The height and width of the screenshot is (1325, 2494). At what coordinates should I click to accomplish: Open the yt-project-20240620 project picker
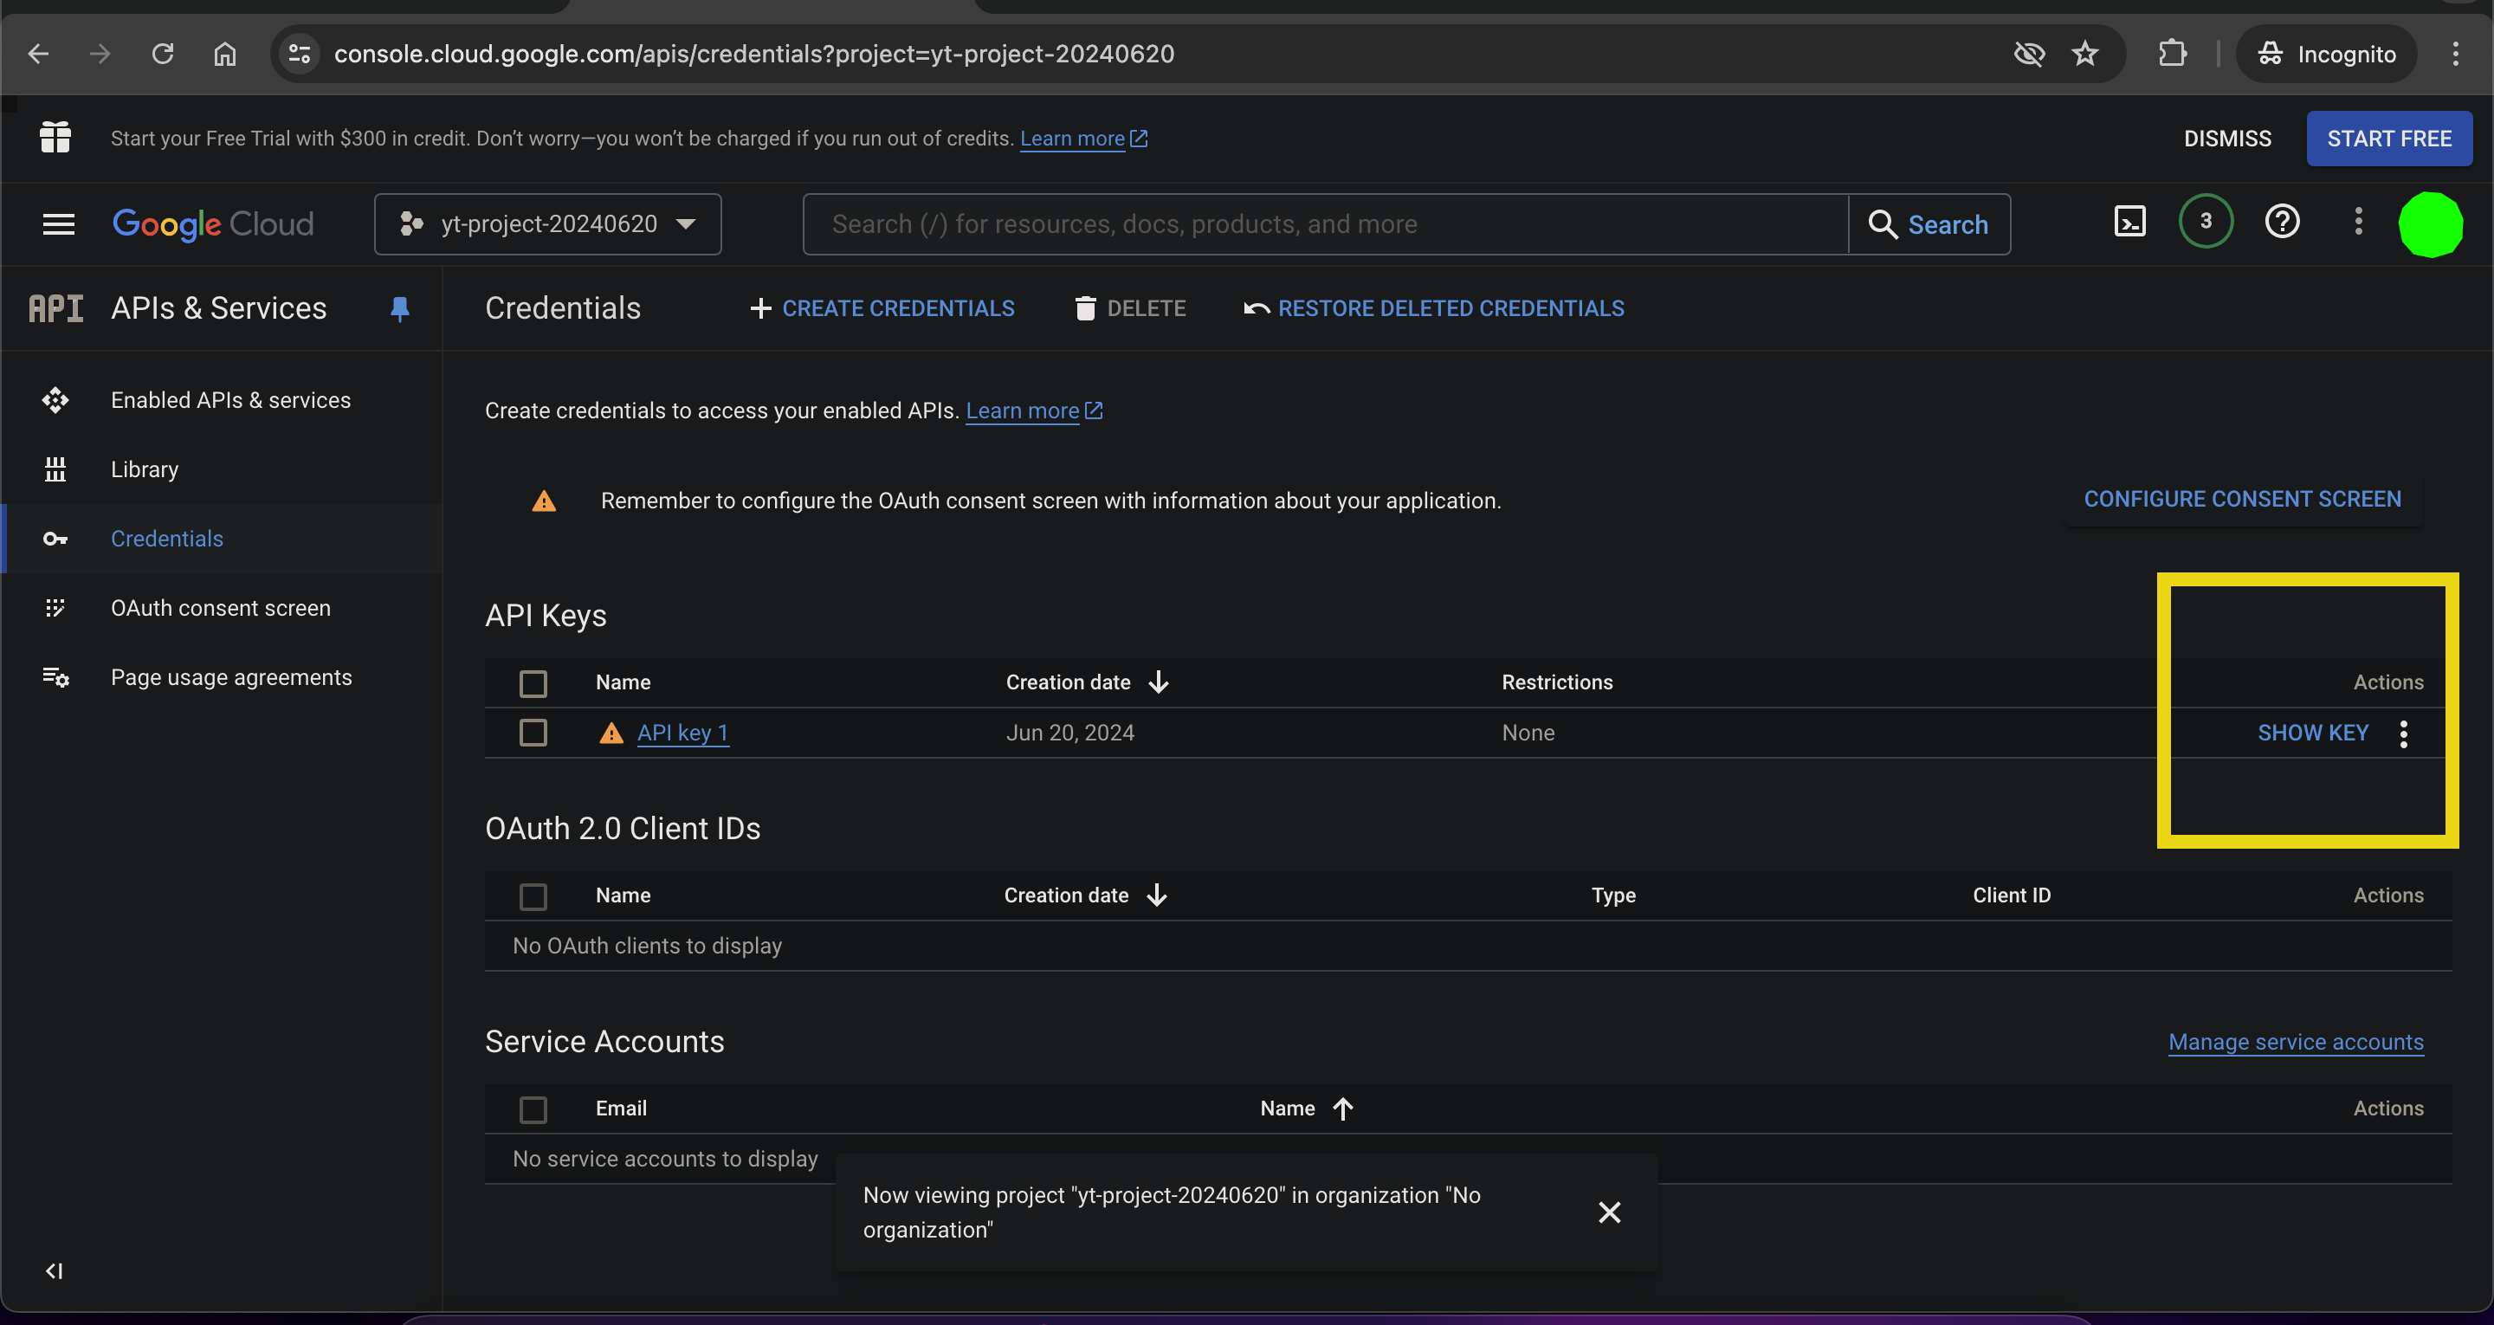[x=548, y=224]
